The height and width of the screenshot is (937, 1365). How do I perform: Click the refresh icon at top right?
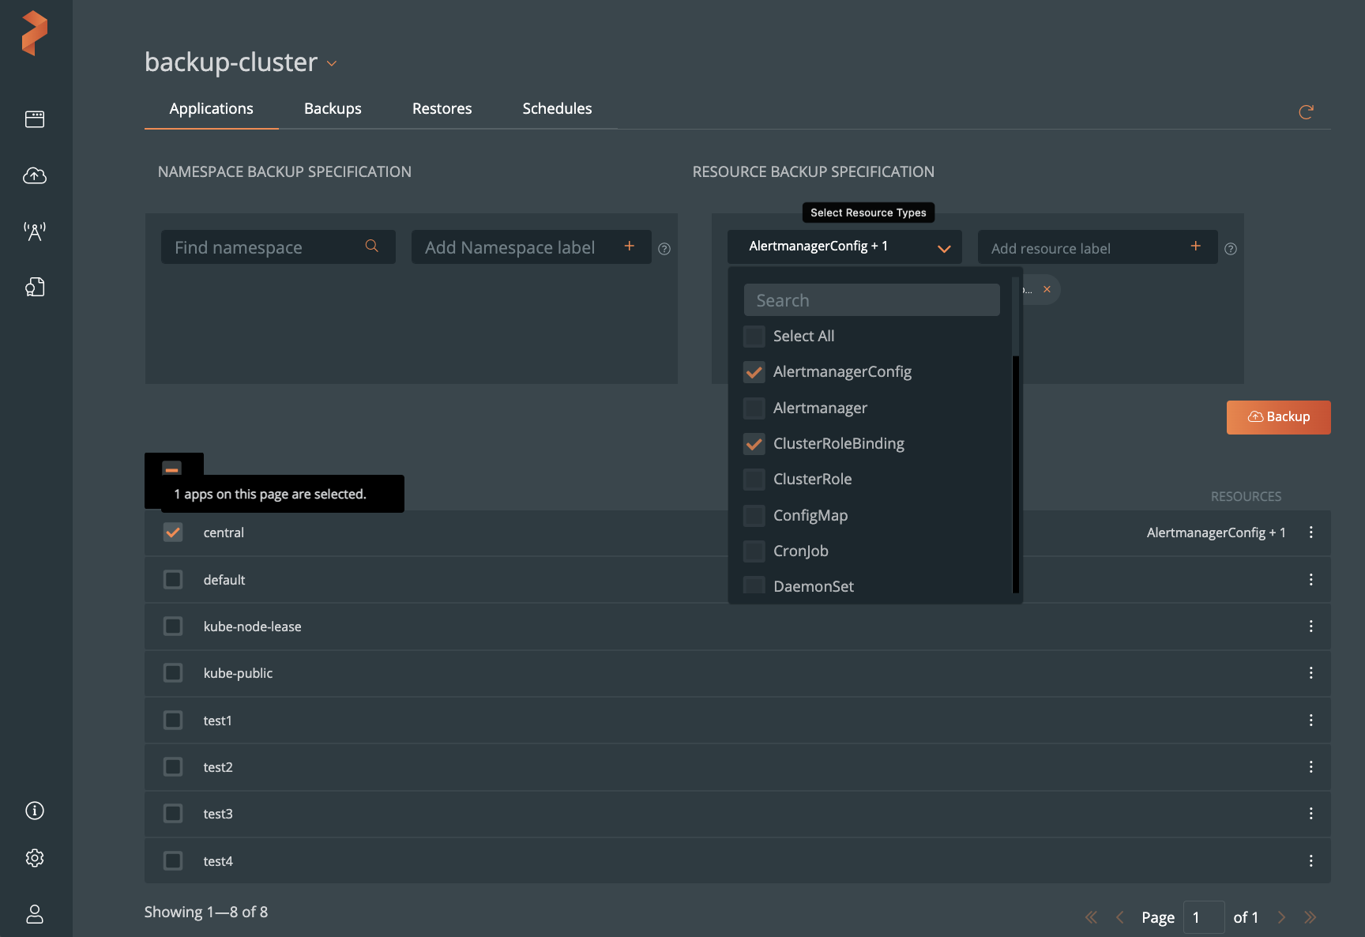[x=1306, y=112]
